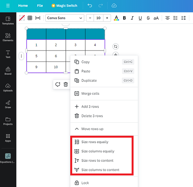
Task: Click table cell containing 6
Action: [x=56, y=56]
